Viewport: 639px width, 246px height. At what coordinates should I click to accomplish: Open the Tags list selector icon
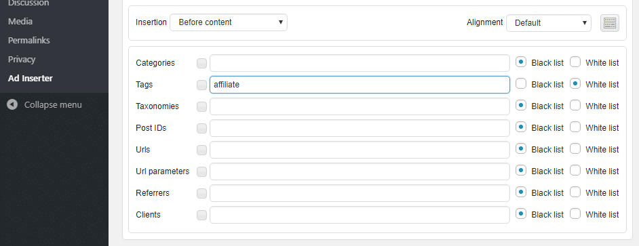coord(201,85)
